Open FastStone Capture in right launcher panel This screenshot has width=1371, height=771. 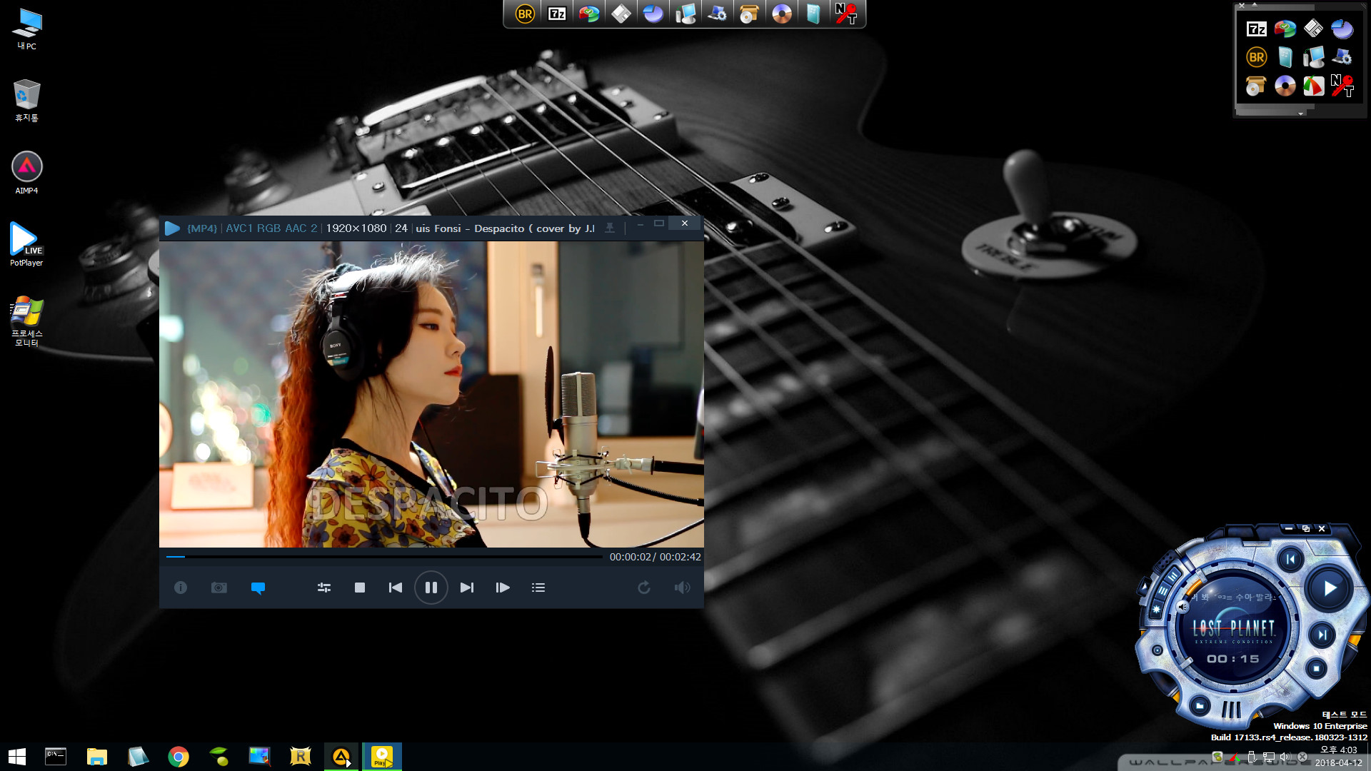click(1313, 86)
